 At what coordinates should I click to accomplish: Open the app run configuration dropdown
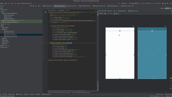(124, 4)
